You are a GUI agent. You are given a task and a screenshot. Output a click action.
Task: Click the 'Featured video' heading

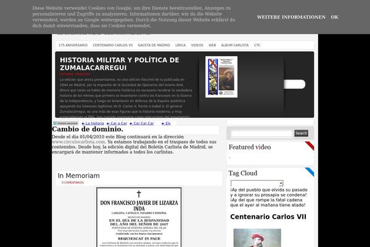[x=250, y=147]
